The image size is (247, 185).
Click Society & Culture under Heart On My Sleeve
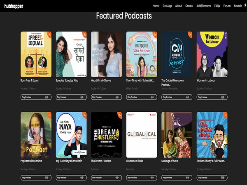[98, 88]
